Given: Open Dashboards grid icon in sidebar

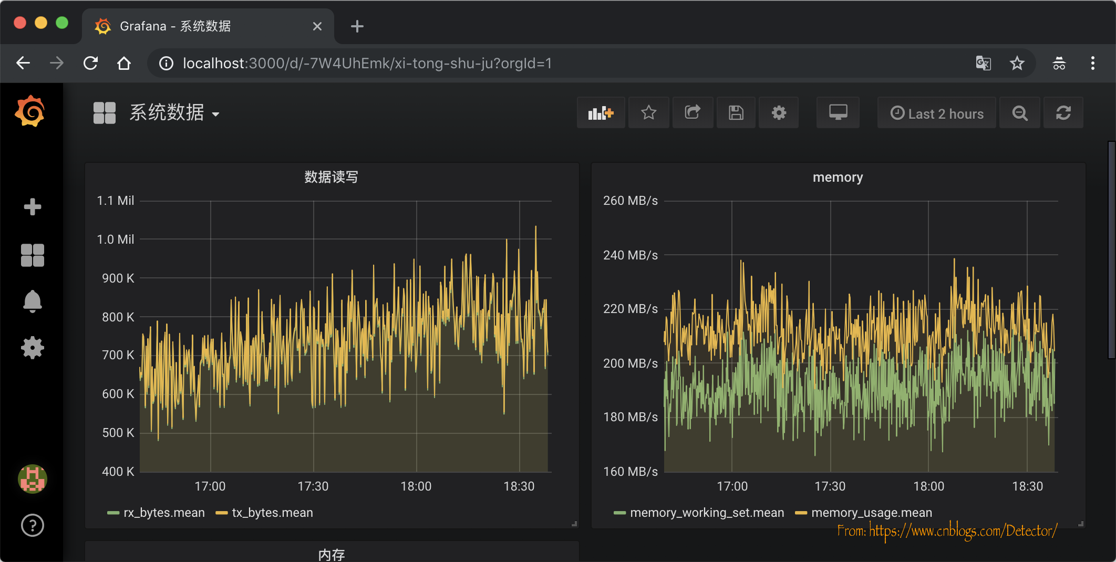Looking at the screenshot, I should point(33,255).
